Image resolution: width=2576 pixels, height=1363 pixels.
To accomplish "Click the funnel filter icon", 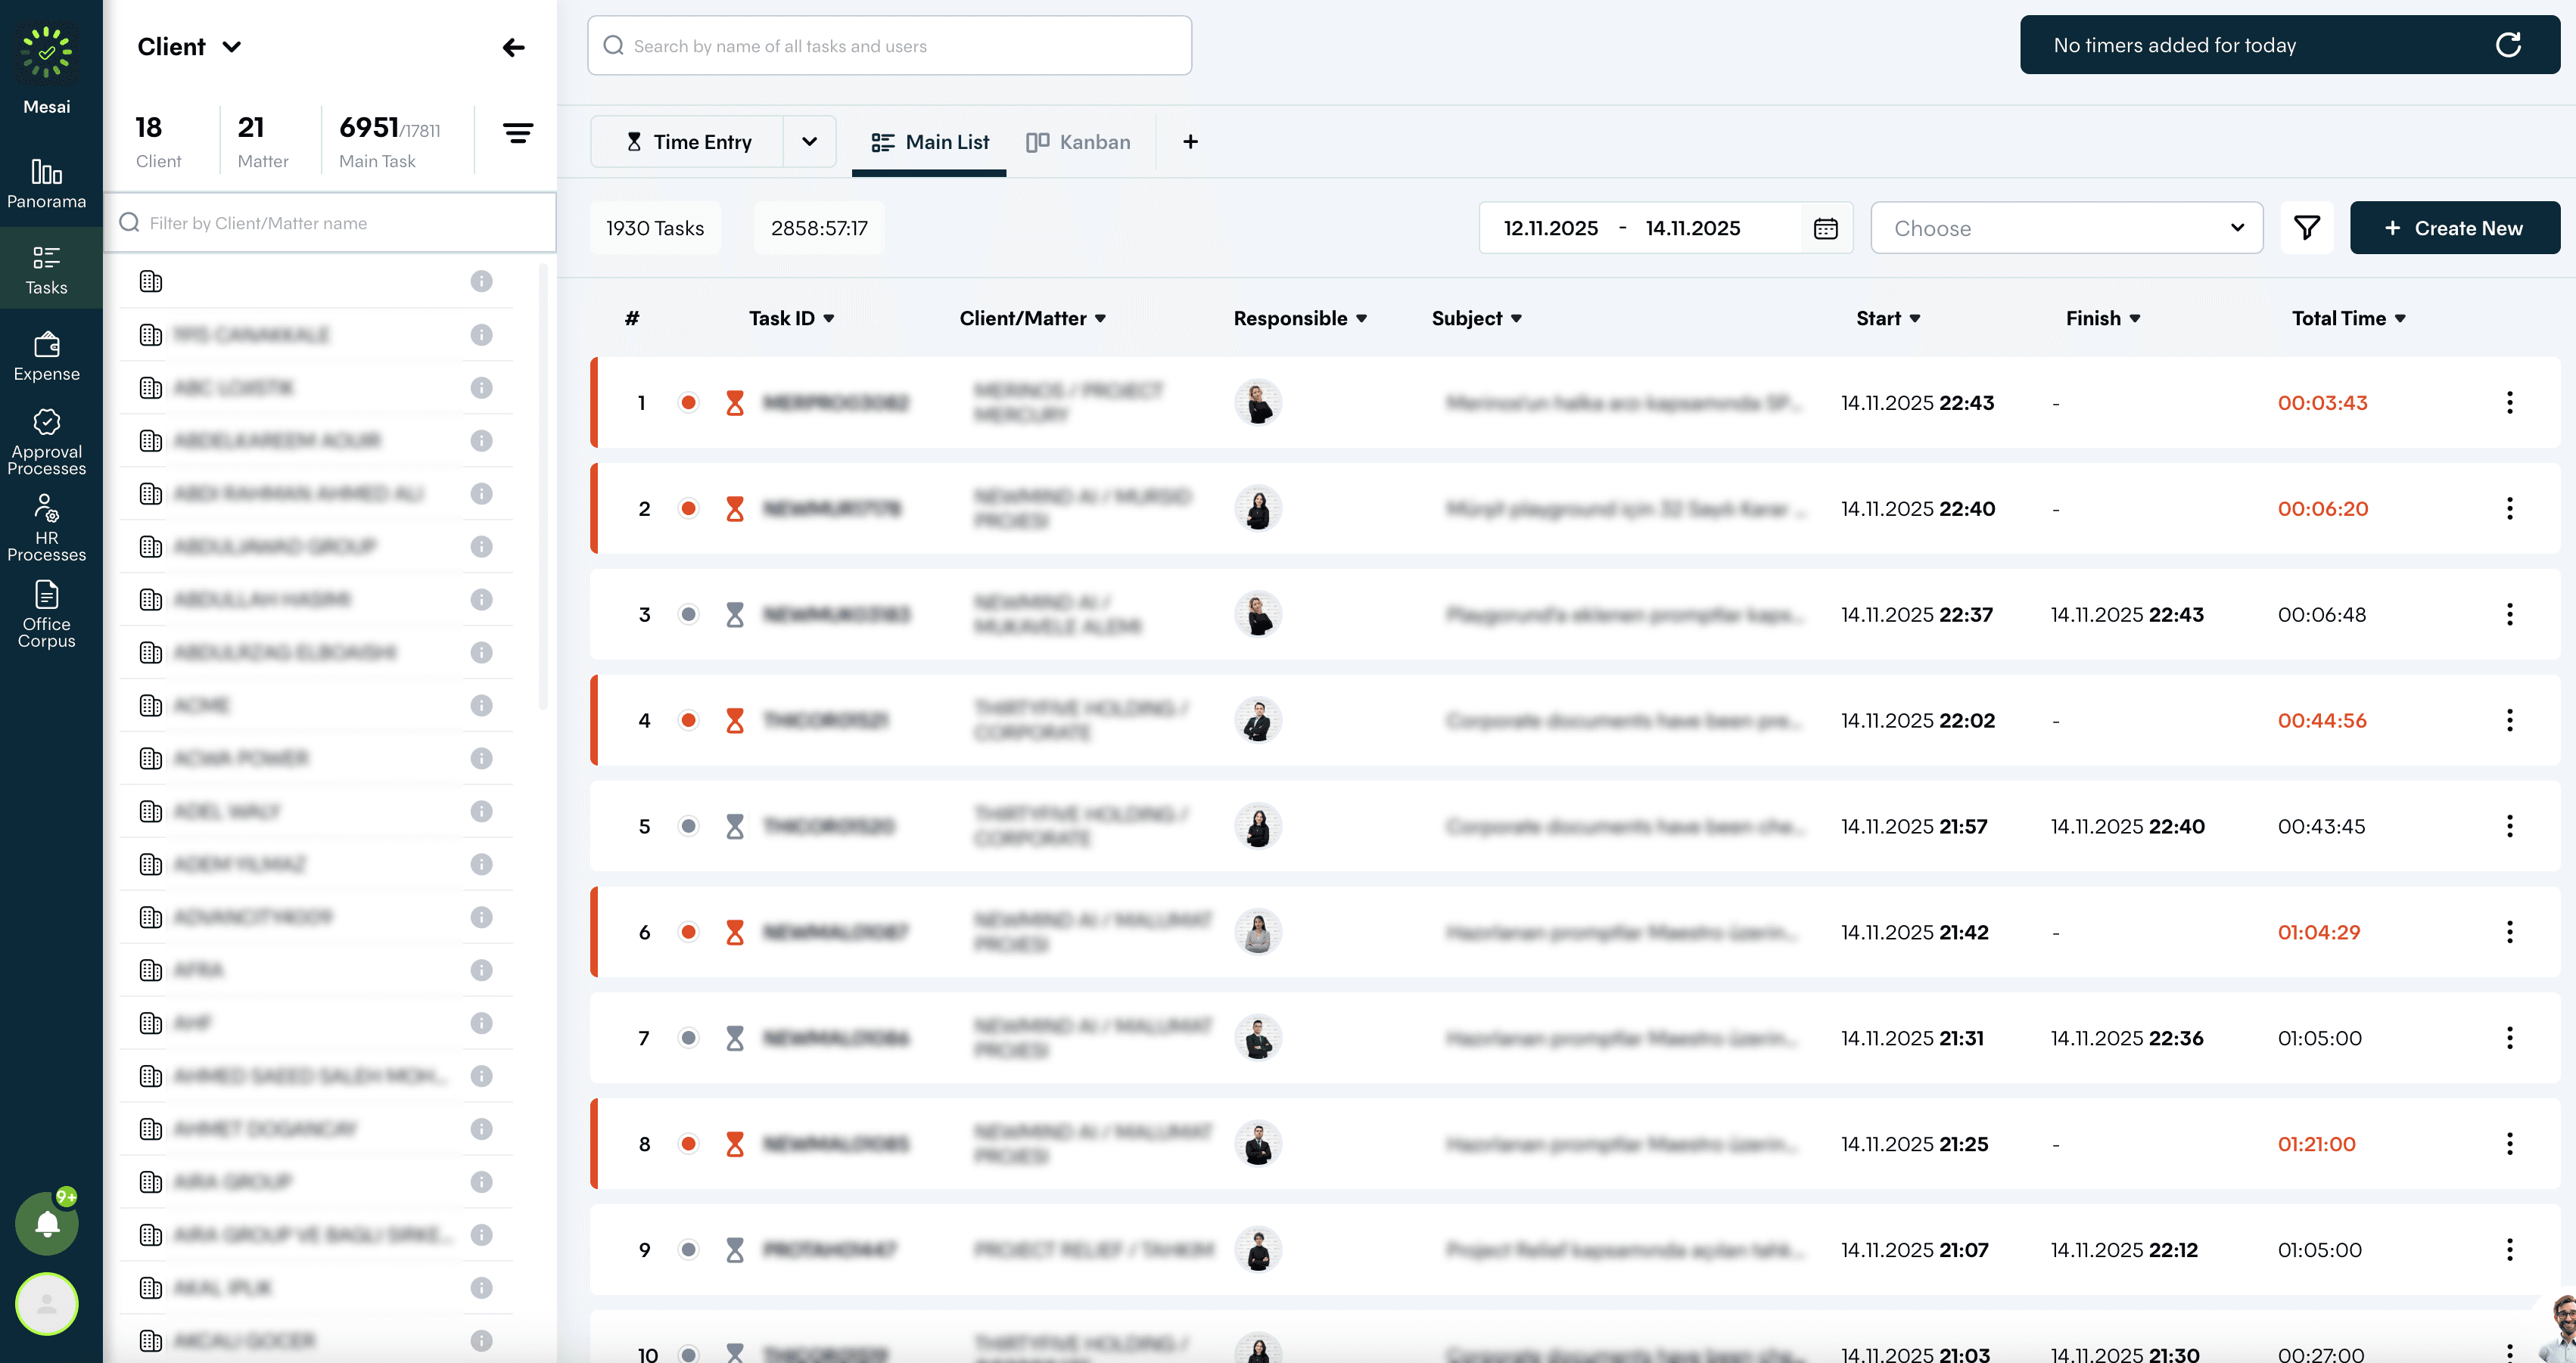I will (x=2306, y=228).
